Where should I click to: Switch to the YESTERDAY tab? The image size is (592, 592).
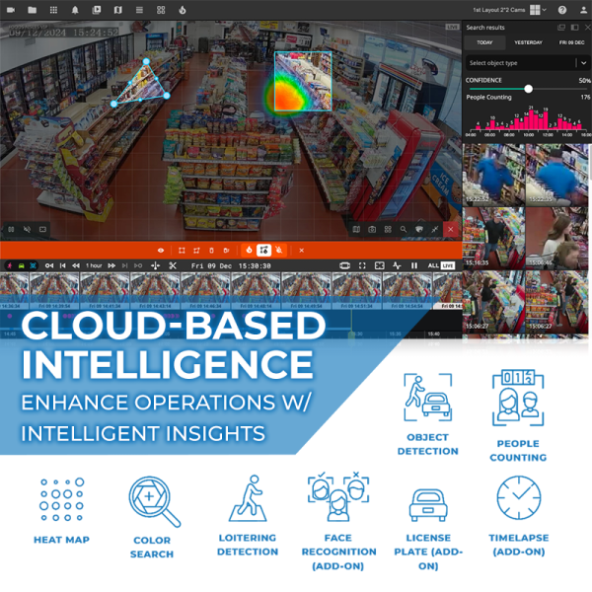click(528, 42)
